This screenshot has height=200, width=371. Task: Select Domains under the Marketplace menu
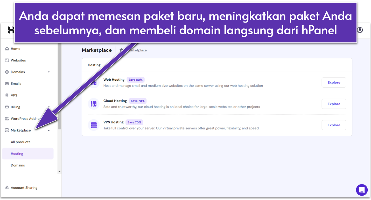click(18, 165)
